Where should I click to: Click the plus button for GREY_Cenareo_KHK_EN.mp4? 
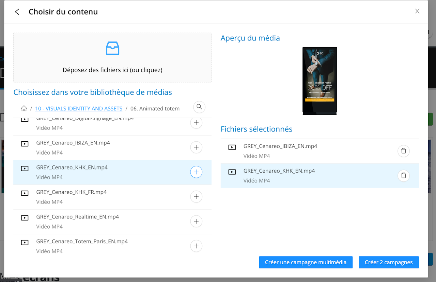(196, 172)
